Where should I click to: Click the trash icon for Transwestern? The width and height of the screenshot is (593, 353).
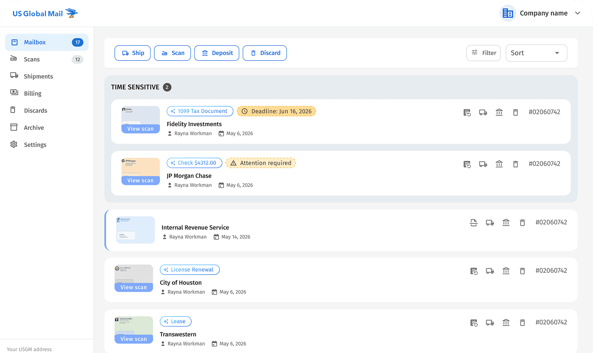pyautogui.click(x=522, y=323)
